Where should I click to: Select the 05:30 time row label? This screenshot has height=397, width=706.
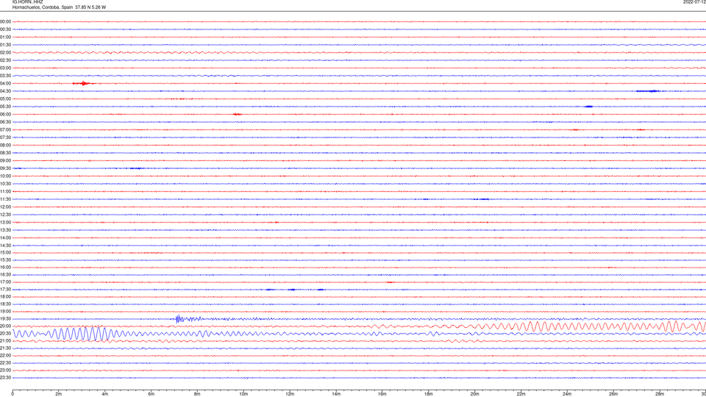[x=5, y=106]
